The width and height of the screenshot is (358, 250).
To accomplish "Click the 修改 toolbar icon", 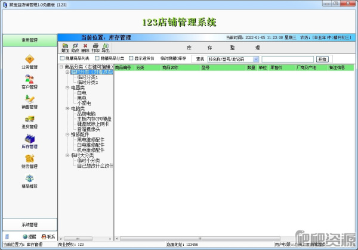I will (75, 48).
